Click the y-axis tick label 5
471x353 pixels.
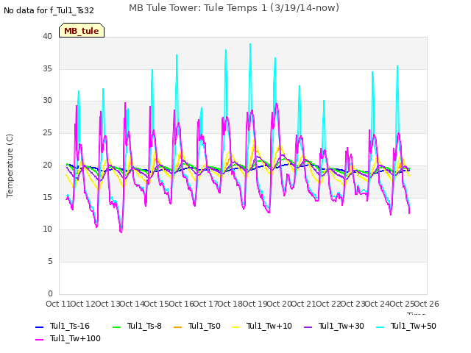pos(50,262)
